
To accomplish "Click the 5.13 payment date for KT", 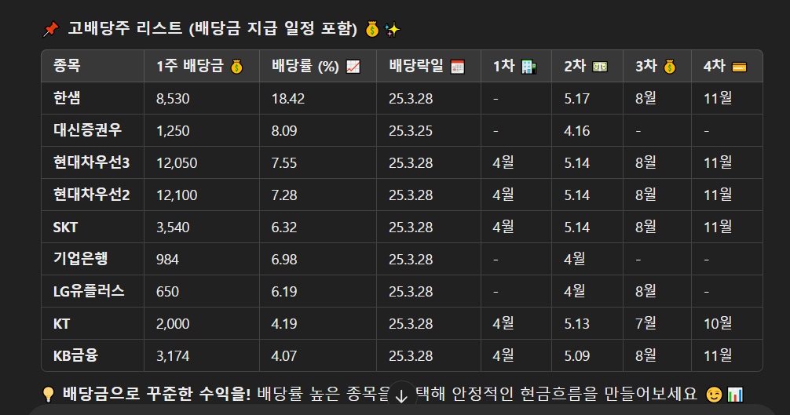I will (577, 324).
